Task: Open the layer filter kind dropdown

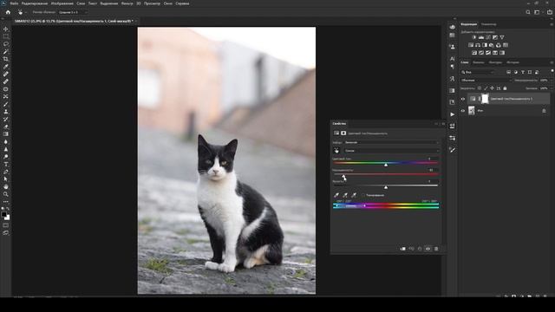Action: 478,72
